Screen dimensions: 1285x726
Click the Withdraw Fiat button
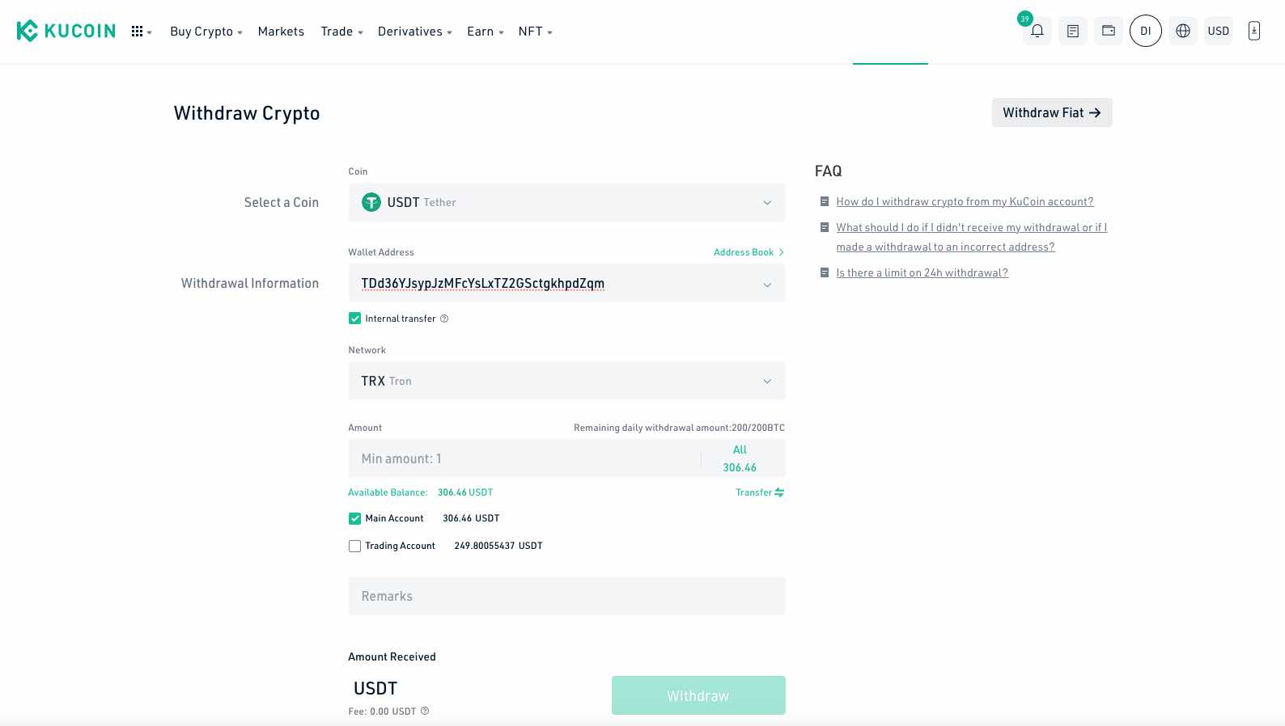pyautogui.click(x=1052, y=112)
